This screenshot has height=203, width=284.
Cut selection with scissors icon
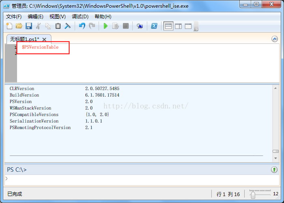(38, 26)
